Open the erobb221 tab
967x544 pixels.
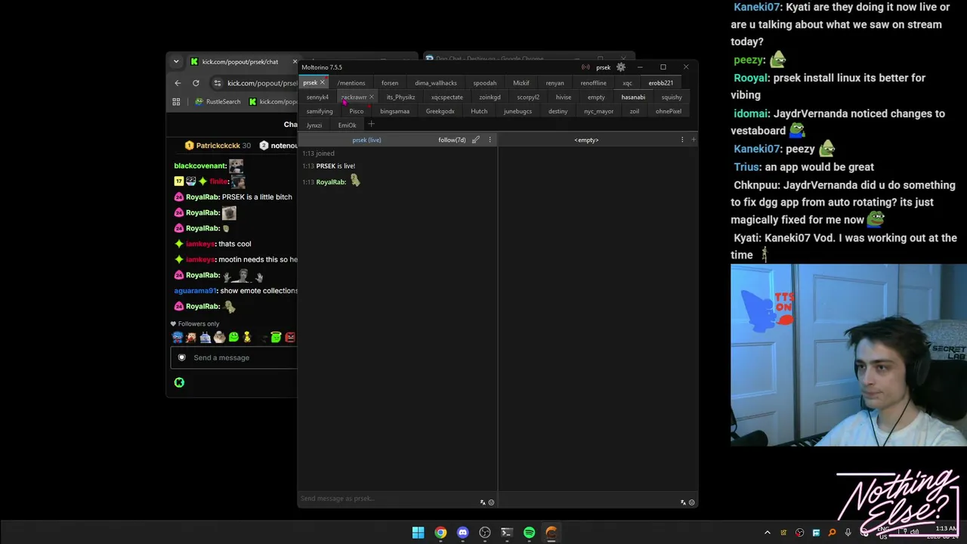point(660,83)
